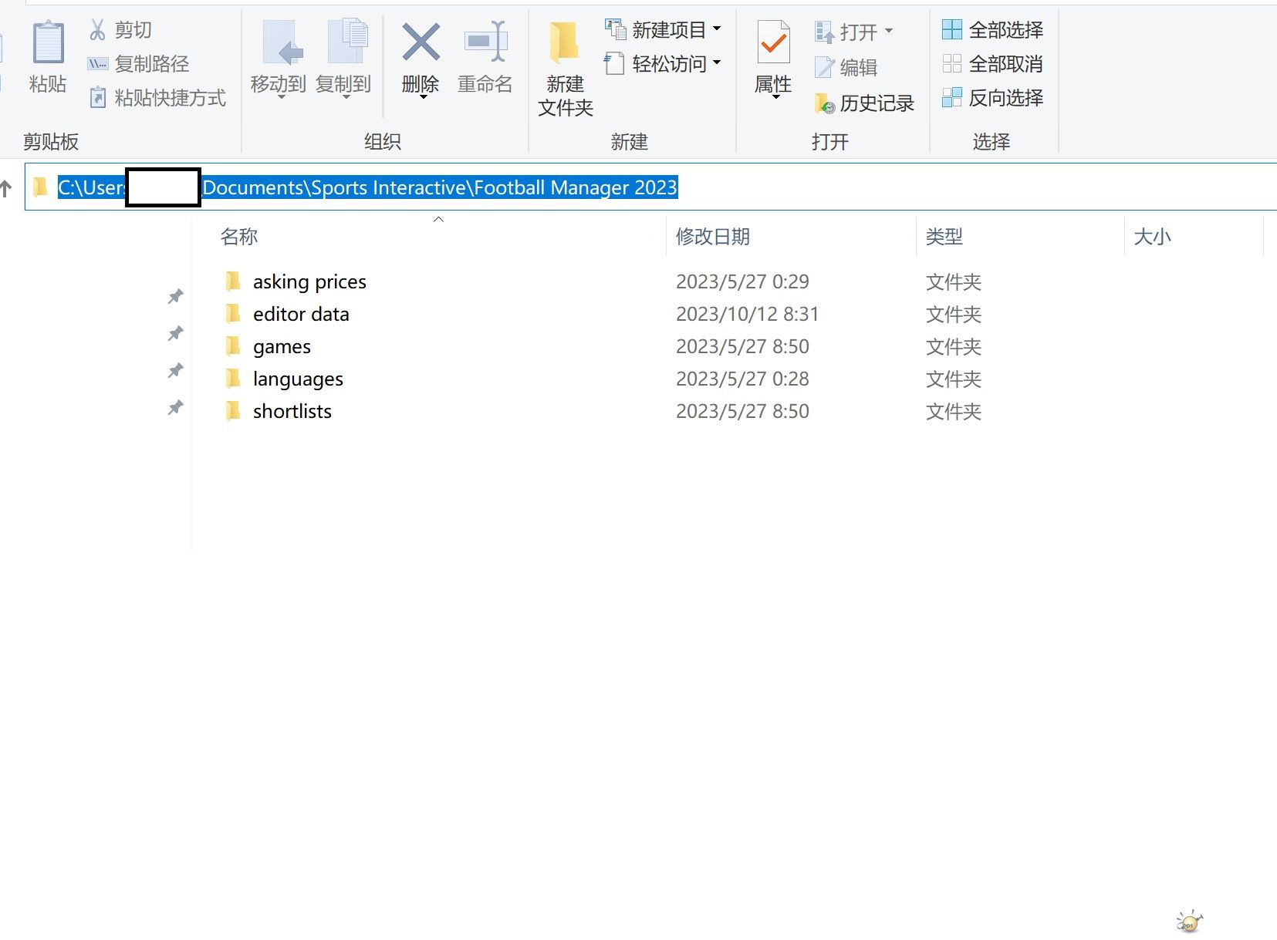
Task: Sort by the Type (类型) column header
Action: tap(944, 237)
